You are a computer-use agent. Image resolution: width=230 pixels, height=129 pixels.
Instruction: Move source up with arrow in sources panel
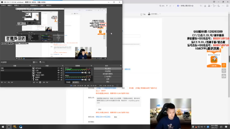(44, 82)
